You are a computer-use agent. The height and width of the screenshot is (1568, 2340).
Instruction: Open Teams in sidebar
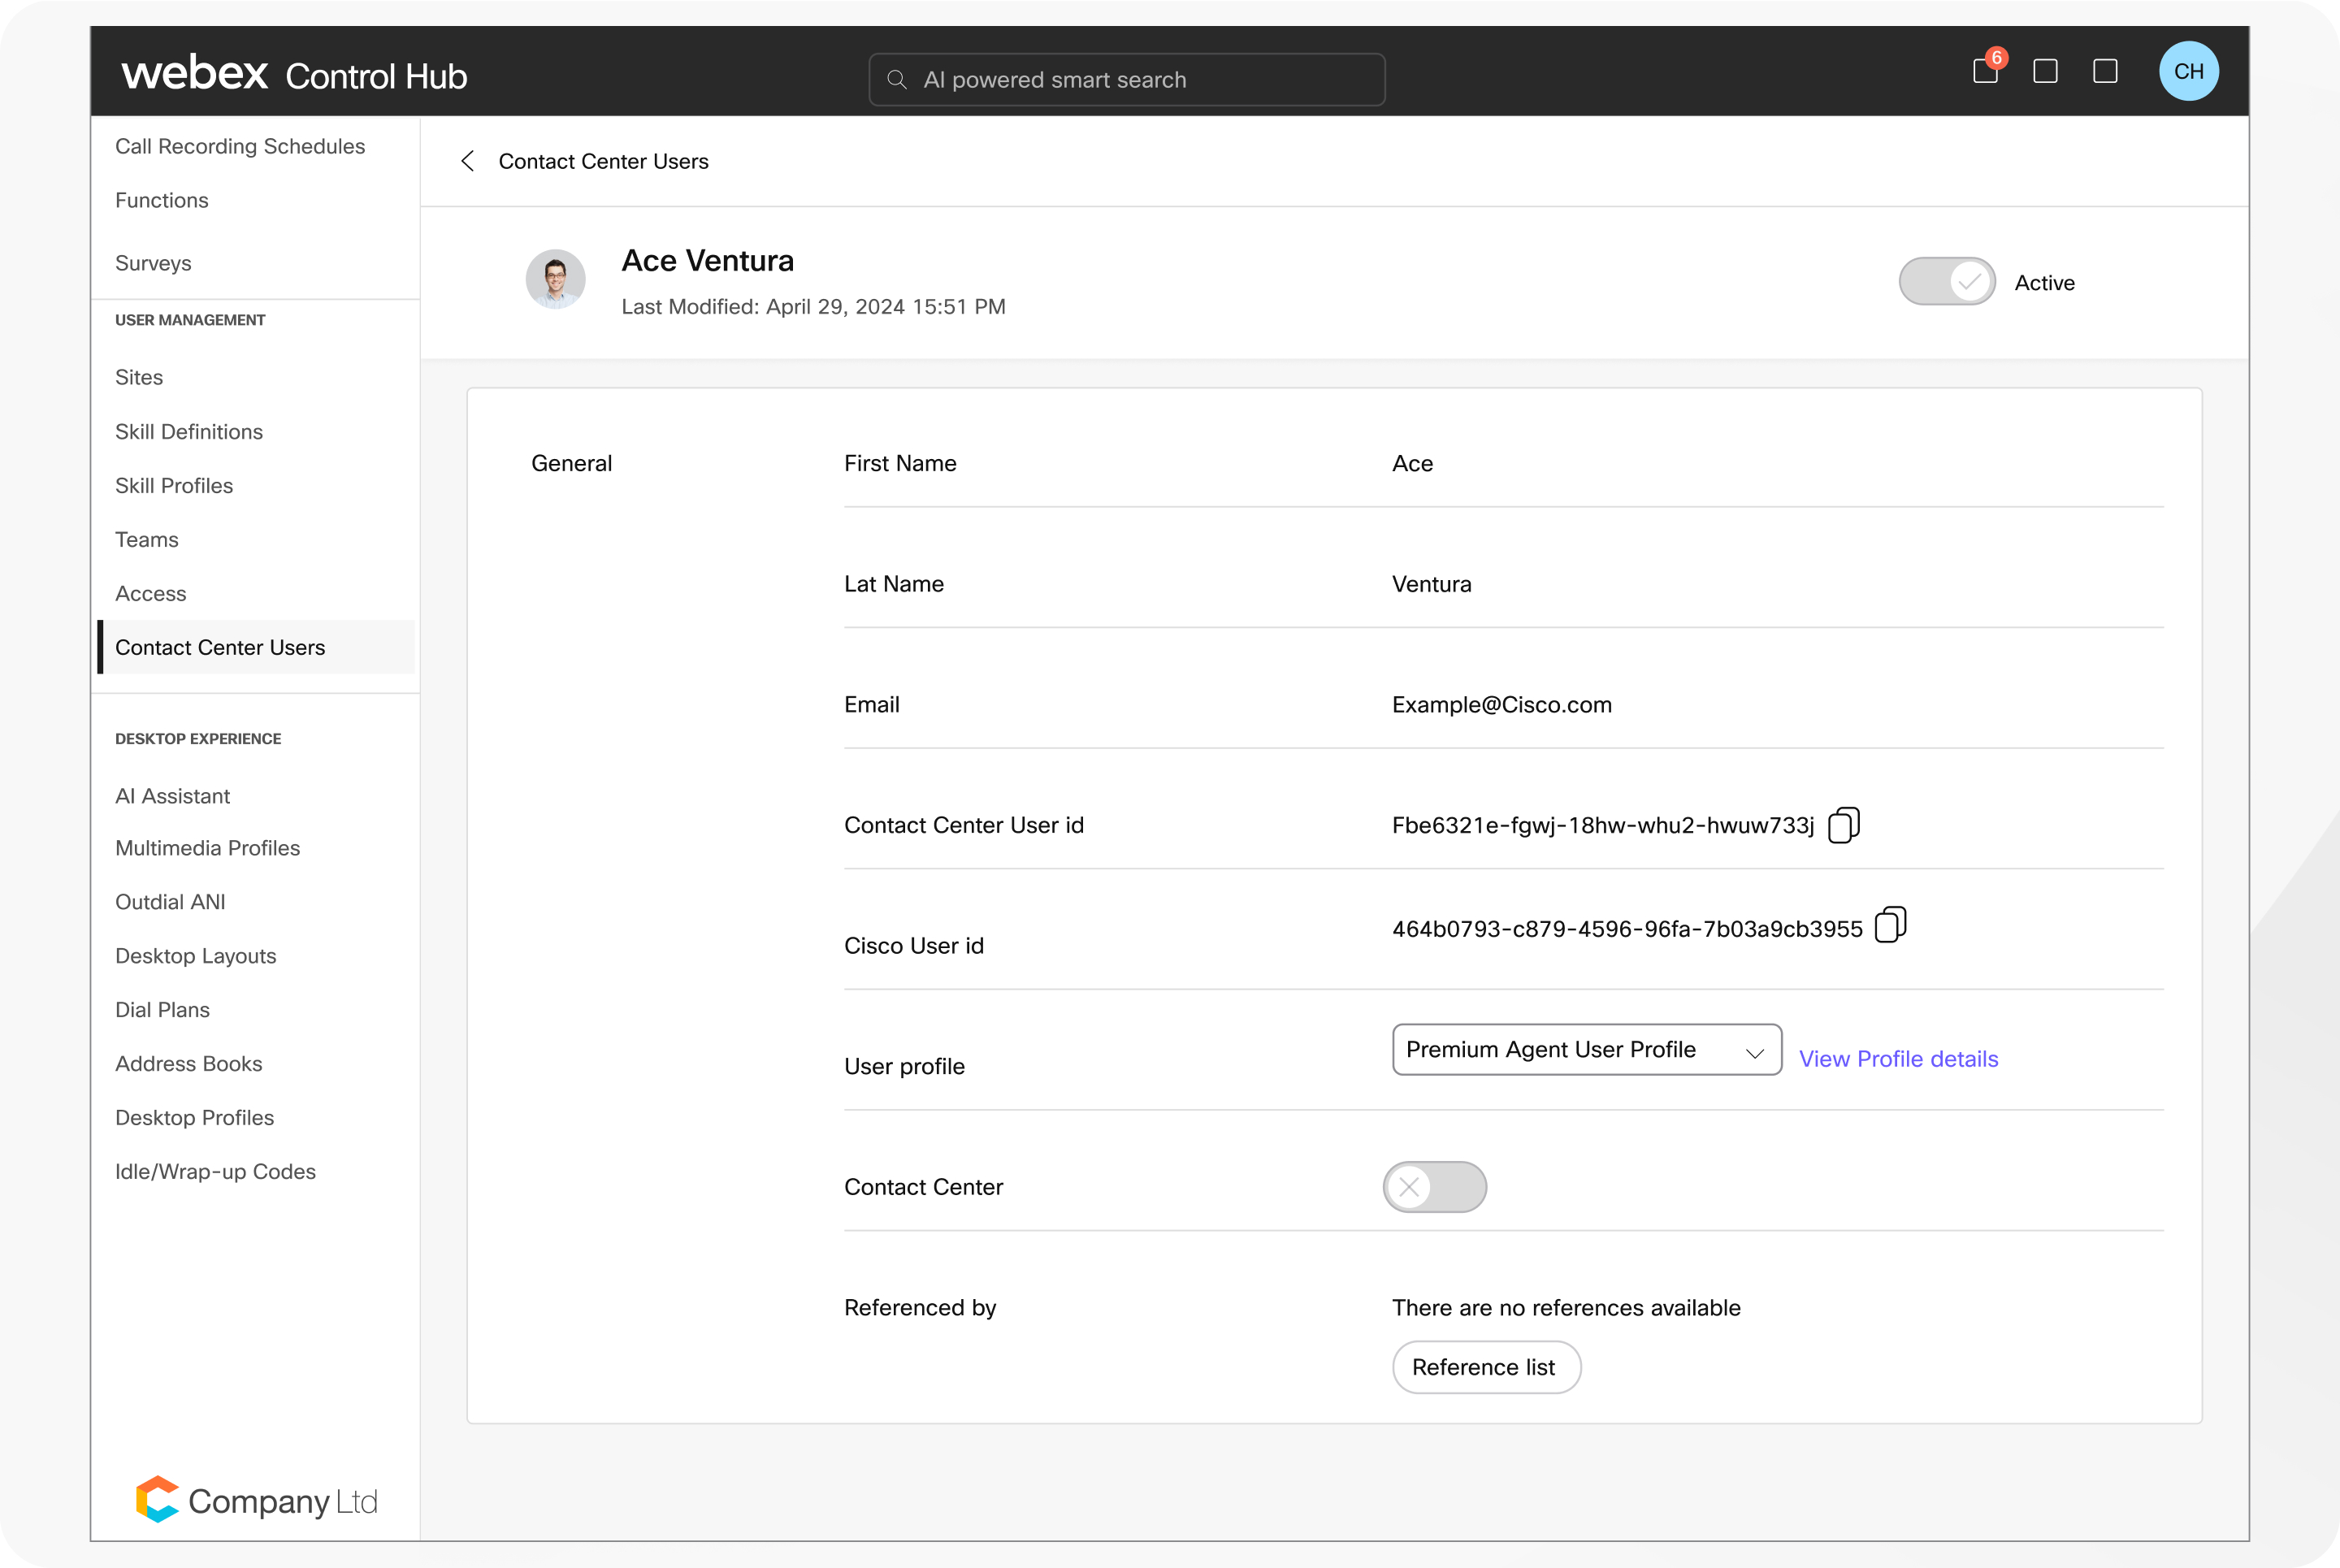click(147, 539)
